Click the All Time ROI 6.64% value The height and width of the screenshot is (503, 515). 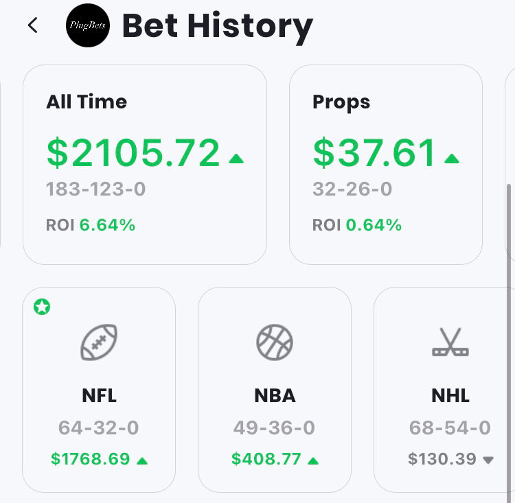click(x=107, y=225)
